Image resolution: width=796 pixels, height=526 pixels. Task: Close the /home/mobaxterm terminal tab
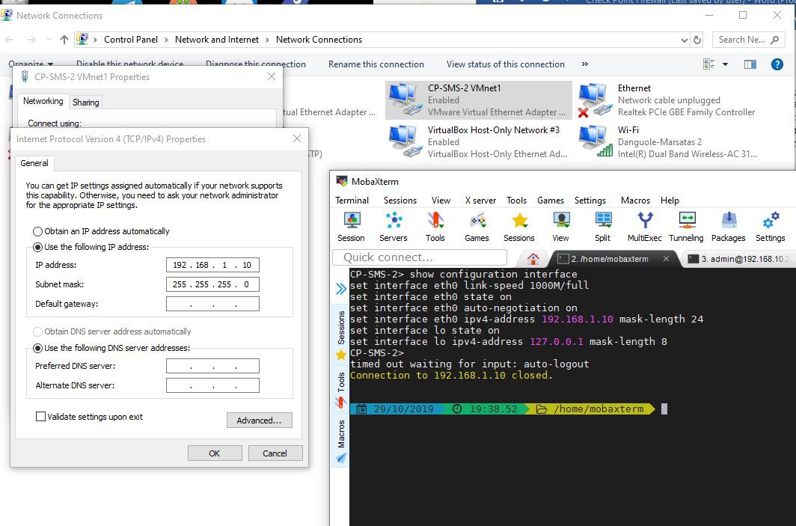(x=666, y=258)
